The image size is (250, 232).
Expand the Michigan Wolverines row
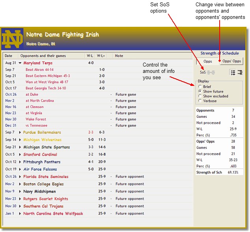pyautogui.click(x=20, y=140)
